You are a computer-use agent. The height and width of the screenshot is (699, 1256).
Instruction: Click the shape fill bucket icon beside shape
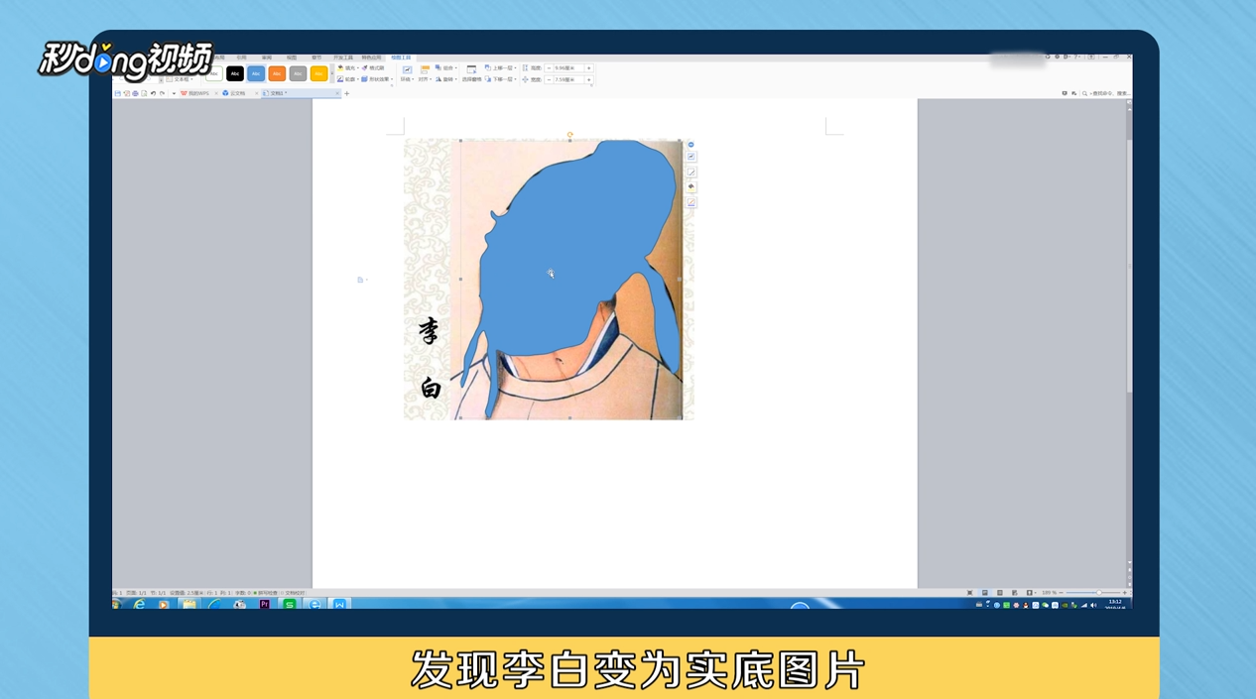click(x=691, y=186)
